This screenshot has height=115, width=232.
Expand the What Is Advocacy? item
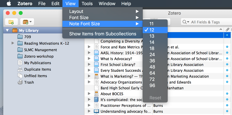(89, 59)
